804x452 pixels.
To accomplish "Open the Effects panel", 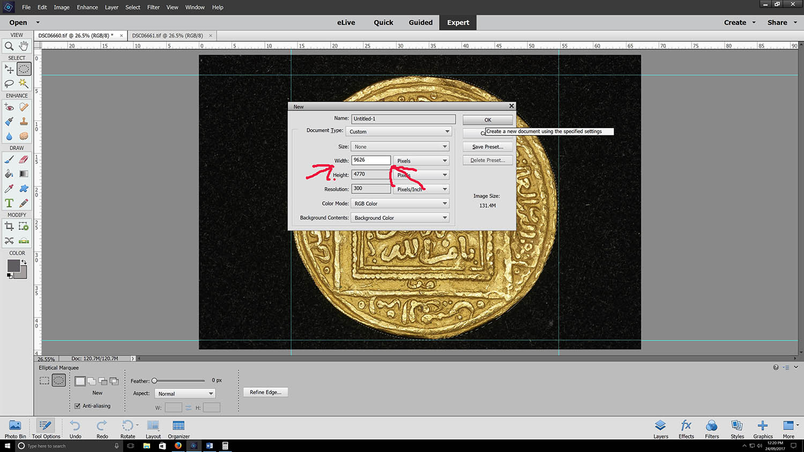I will coord(686,429).
